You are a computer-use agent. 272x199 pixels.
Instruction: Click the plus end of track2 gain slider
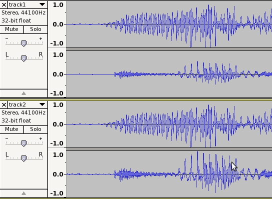40,138
